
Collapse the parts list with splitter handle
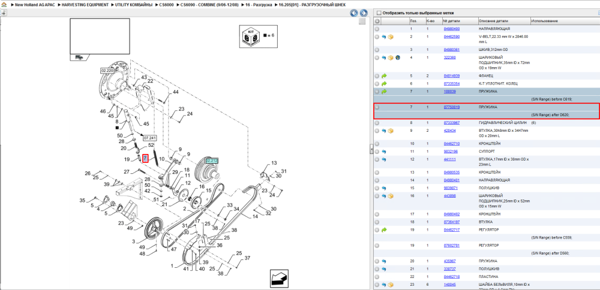(x=371, y=149)
